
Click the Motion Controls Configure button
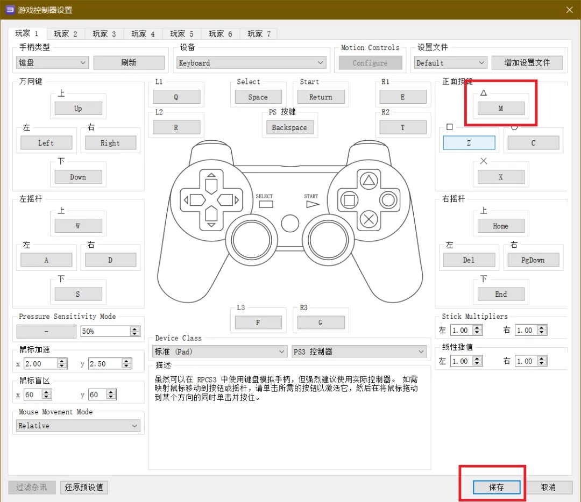[x=370, y=62]
